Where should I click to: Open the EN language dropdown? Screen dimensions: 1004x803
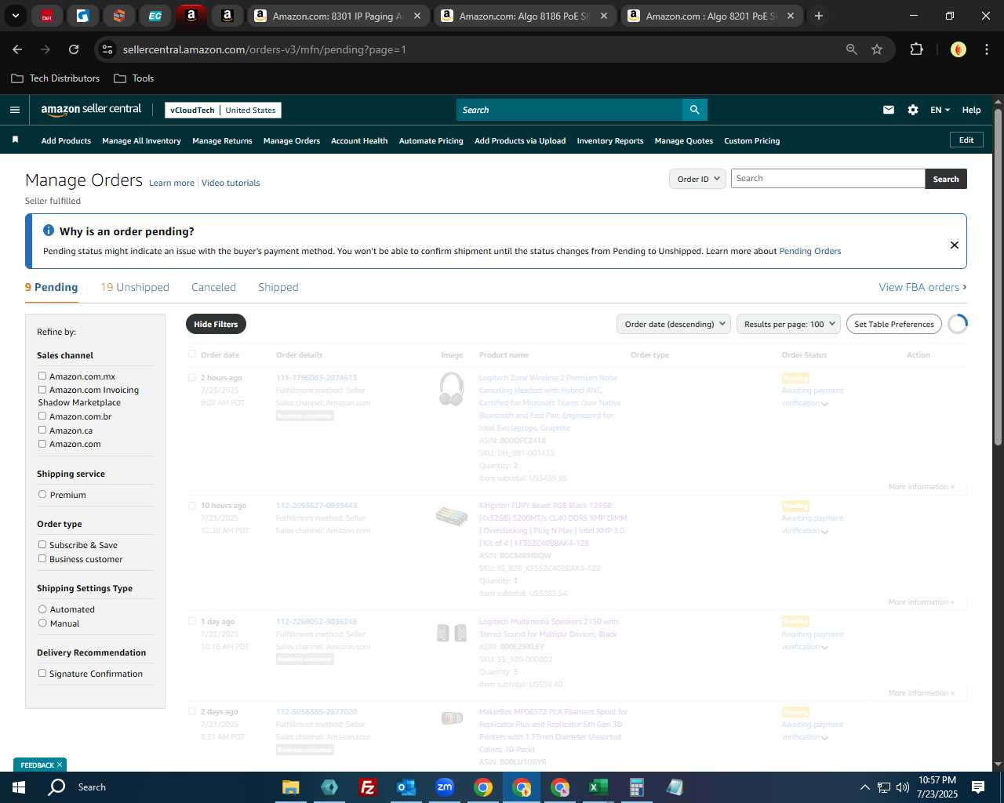(940, 110)
